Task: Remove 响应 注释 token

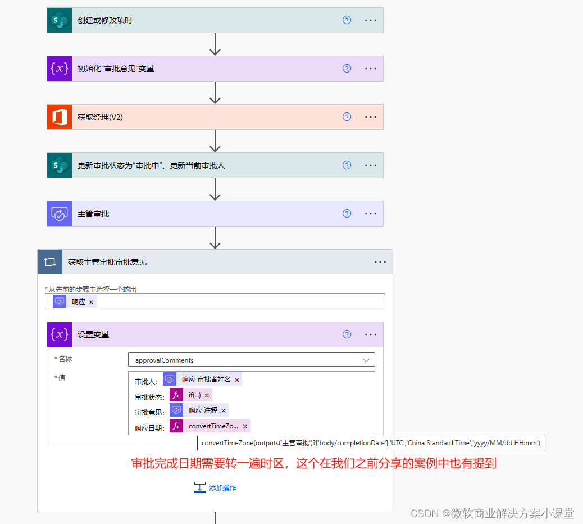Action: pyautogui.click(x=224, y=411)
